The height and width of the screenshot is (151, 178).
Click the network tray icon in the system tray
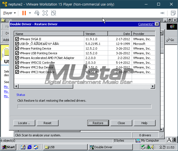(x=143, y=147)
